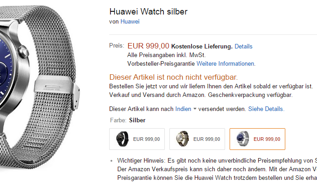317x183 pixels.
Task: Open the Details link beside Kostenlose Lieferung
Action: [244, 47]
